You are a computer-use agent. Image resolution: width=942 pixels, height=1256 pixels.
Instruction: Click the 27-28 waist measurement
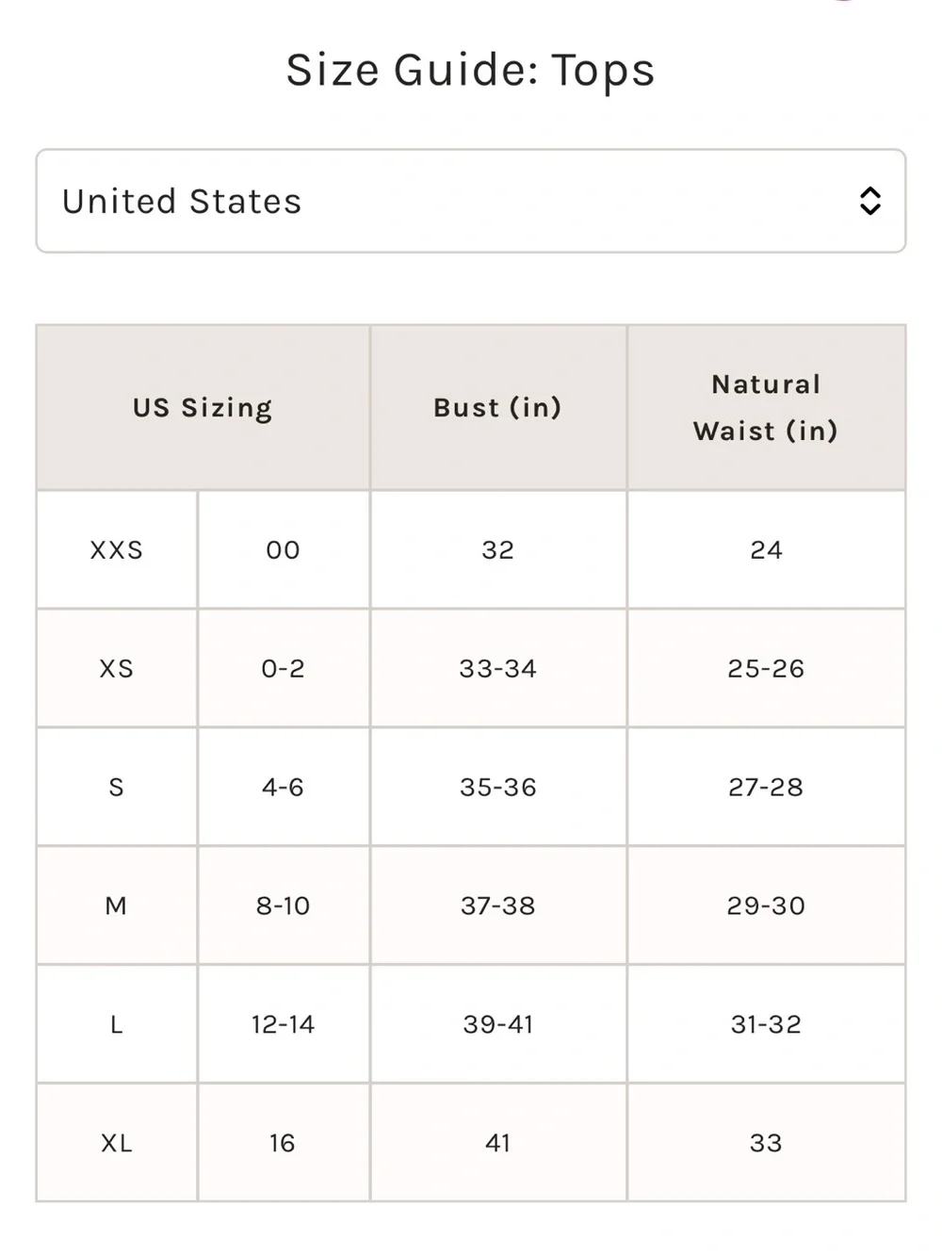pyautogui.click(x=766, y=788)
